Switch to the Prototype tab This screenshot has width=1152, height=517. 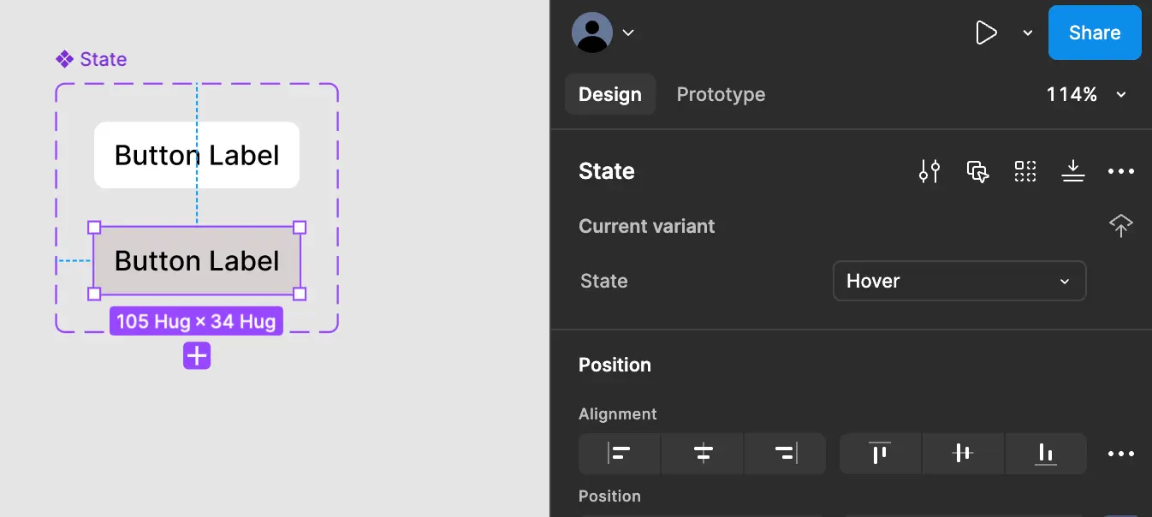pos(721,94)
